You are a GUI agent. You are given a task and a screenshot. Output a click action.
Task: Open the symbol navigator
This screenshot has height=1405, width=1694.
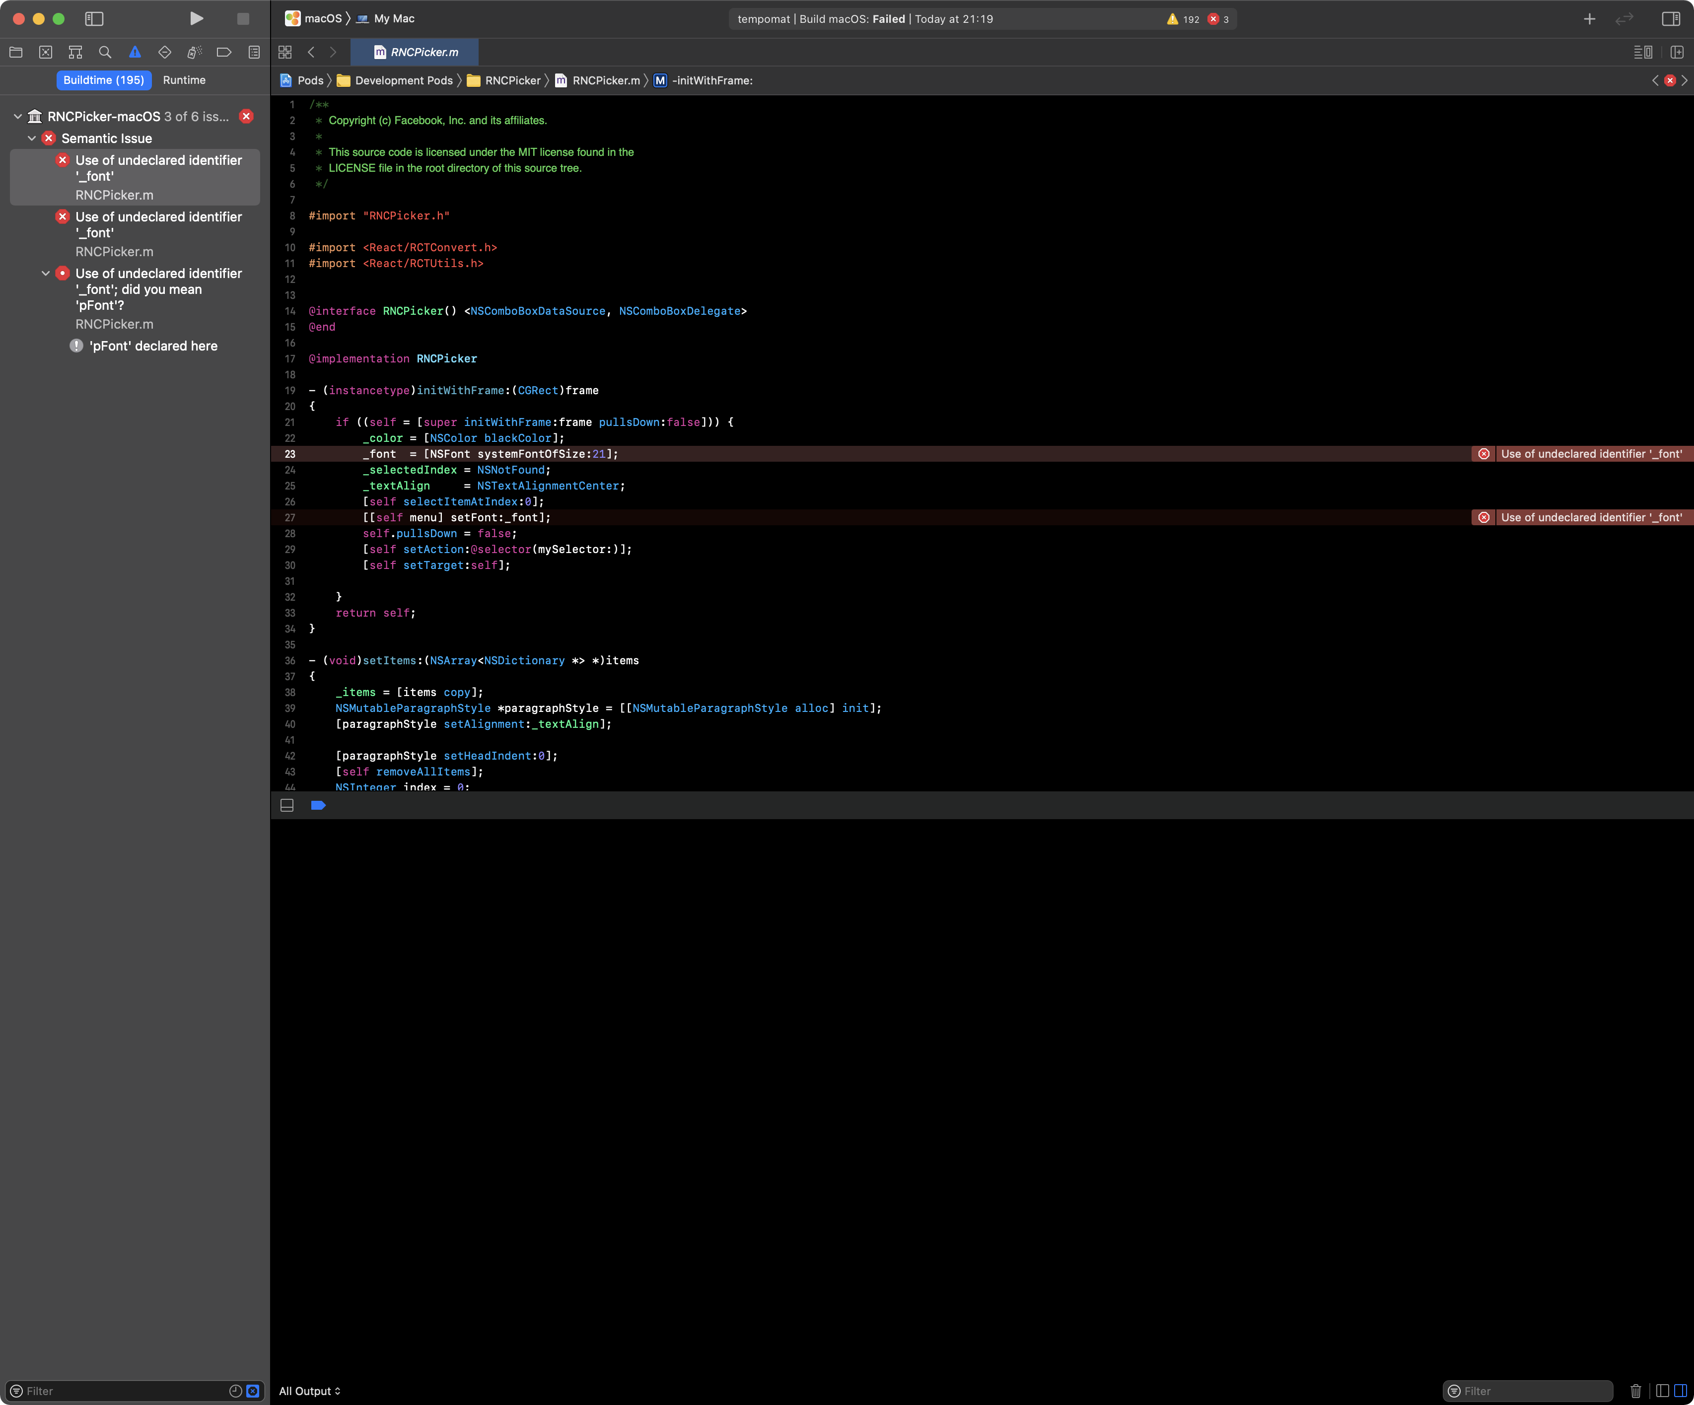[x=75, y=53]
